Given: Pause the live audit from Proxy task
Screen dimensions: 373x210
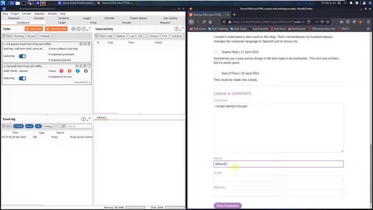Looking at the screenshot, I should click(77, 66).
